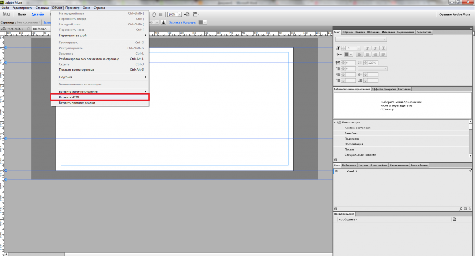Viewport: 475px width, 256px height.
Task: Click the anchor icon in control bar
Action: coord(163,22)
